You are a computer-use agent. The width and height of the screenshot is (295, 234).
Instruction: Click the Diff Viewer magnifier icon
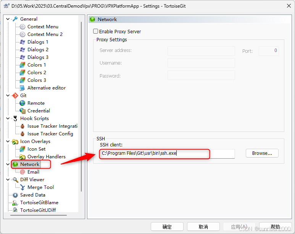pos(15,180)
